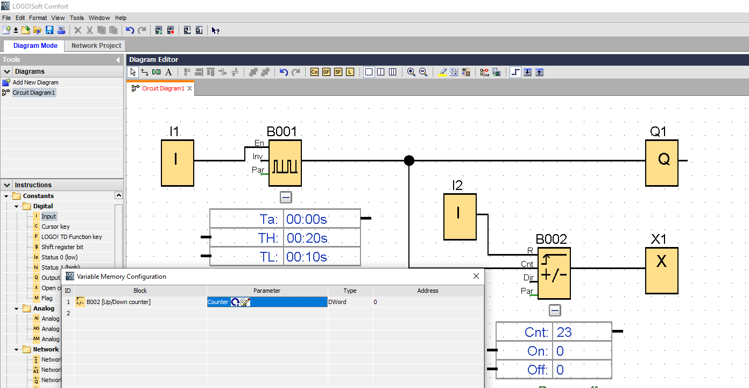The width and height of the screenshot is (749, 388).
Task: Select the Text tool (A) icon
Action: point(168,72)
